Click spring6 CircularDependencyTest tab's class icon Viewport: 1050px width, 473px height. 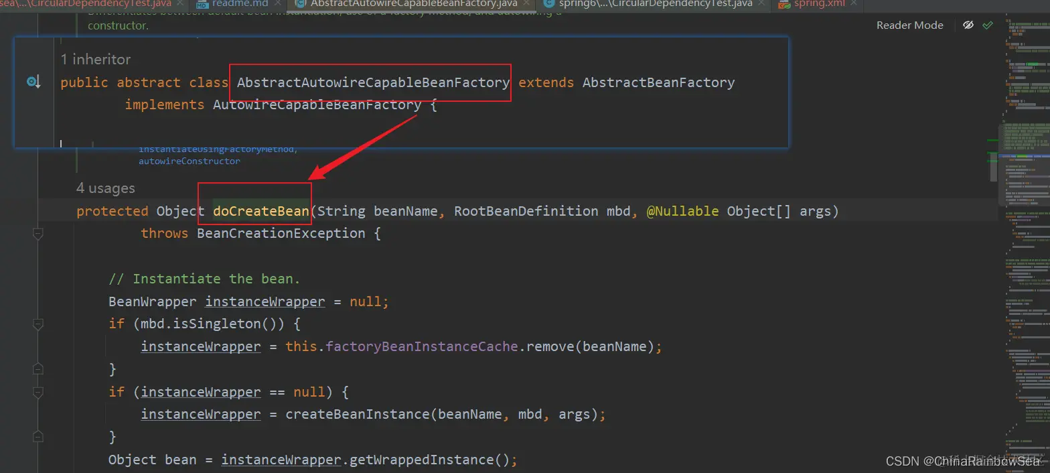pyautogui.click(x=549, y=3)
